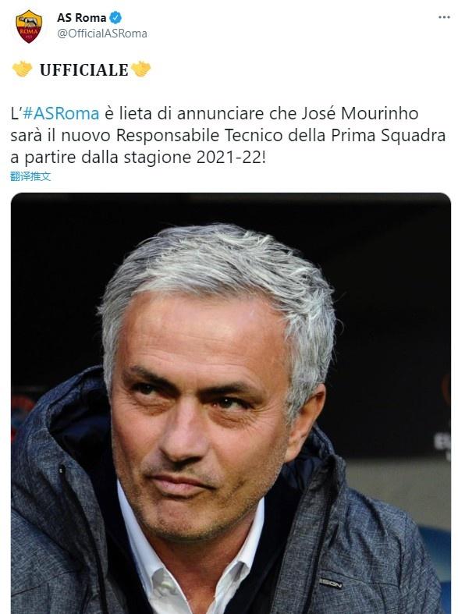458x614 pixels.
Task: Click the clapping emoji after UFFICIALE
Action: click(x=140, y=69)
